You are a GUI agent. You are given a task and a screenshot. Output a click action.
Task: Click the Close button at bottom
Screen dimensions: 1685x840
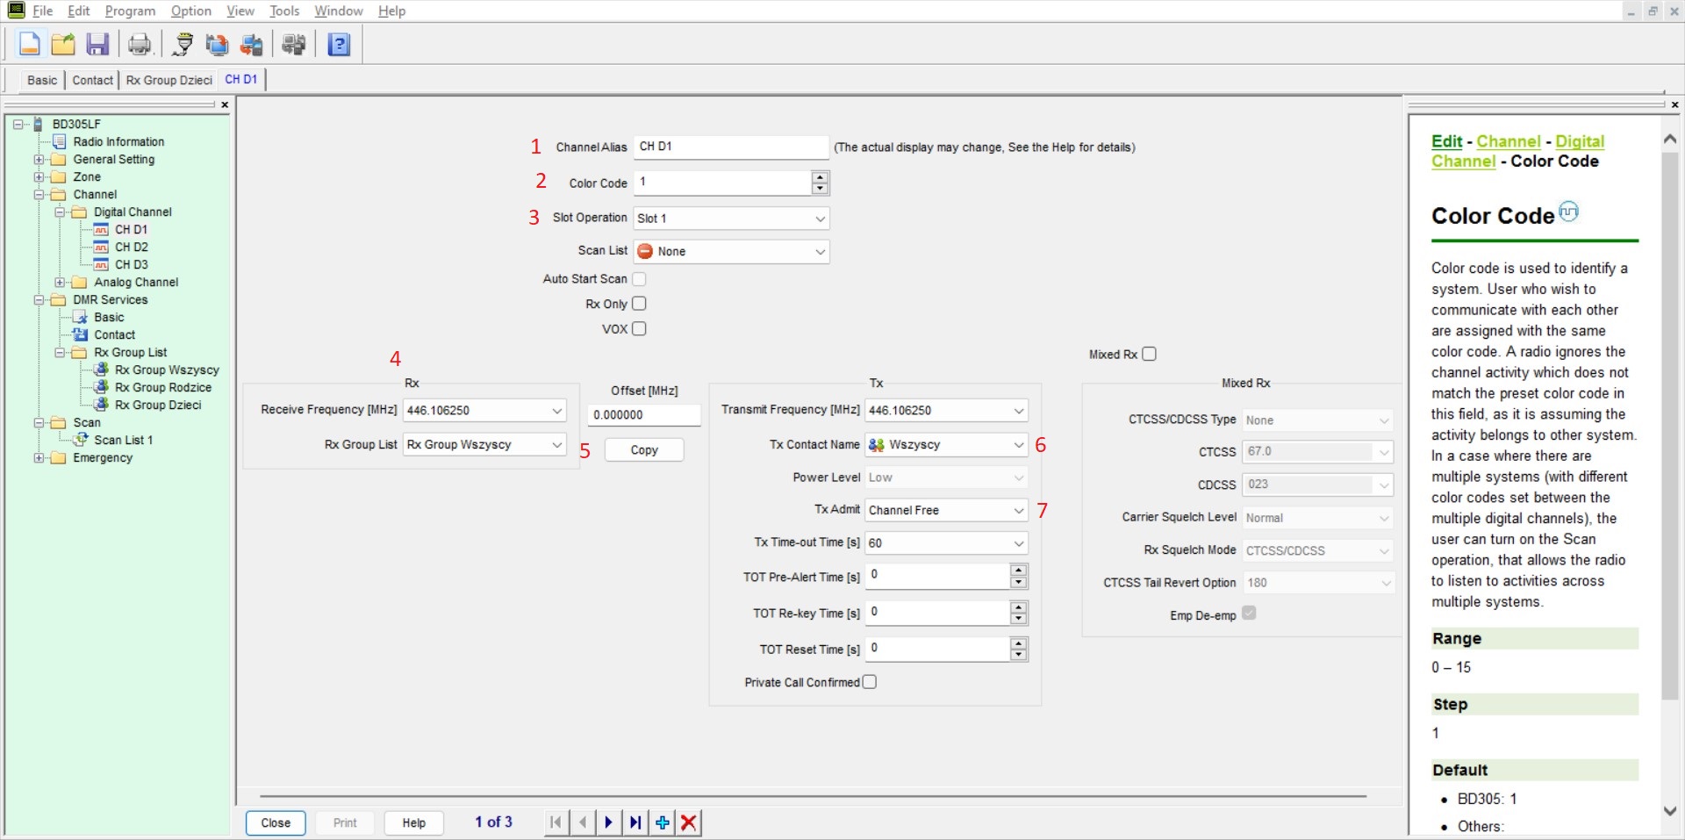coord(276,823)
